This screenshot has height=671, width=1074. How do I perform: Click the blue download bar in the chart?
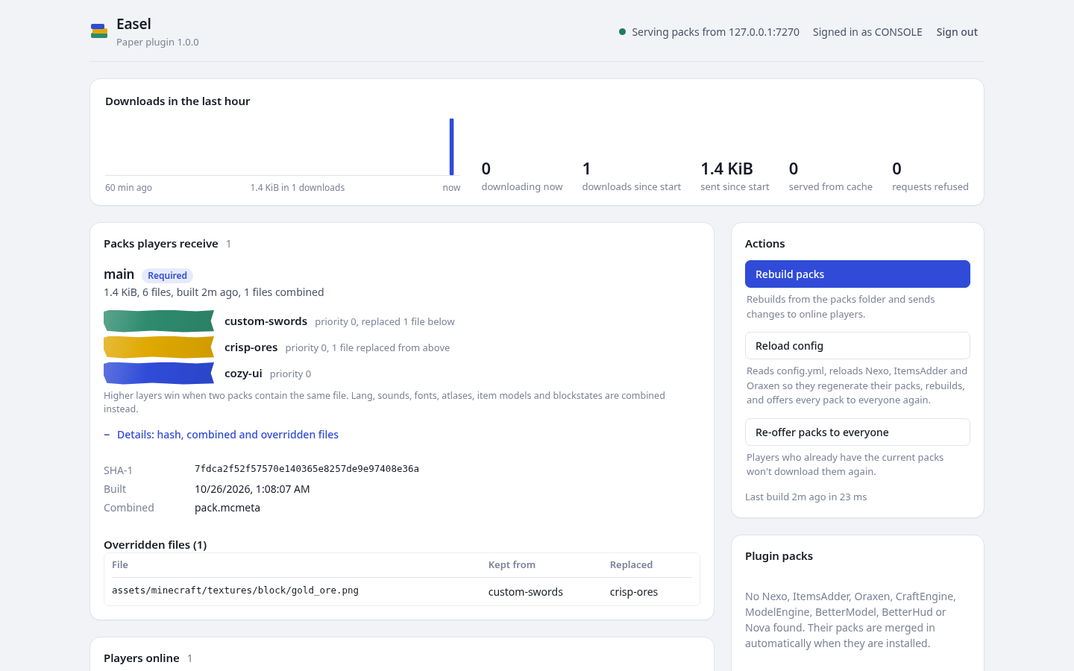click(x=451, y=147)
